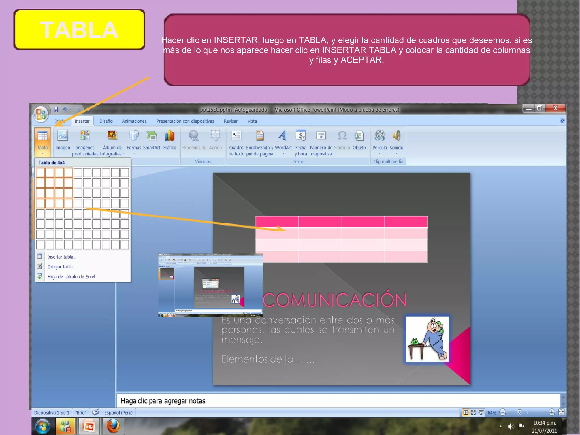Expand the Película dropdown arrow
580x435 pixels.
(x=380, y=154)
